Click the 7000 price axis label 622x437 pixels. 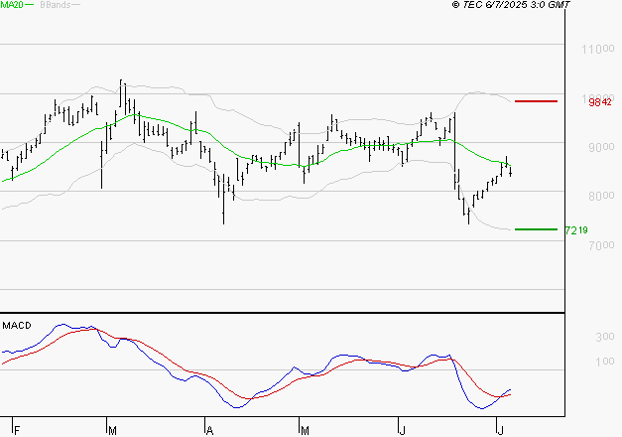click(601, 245)
